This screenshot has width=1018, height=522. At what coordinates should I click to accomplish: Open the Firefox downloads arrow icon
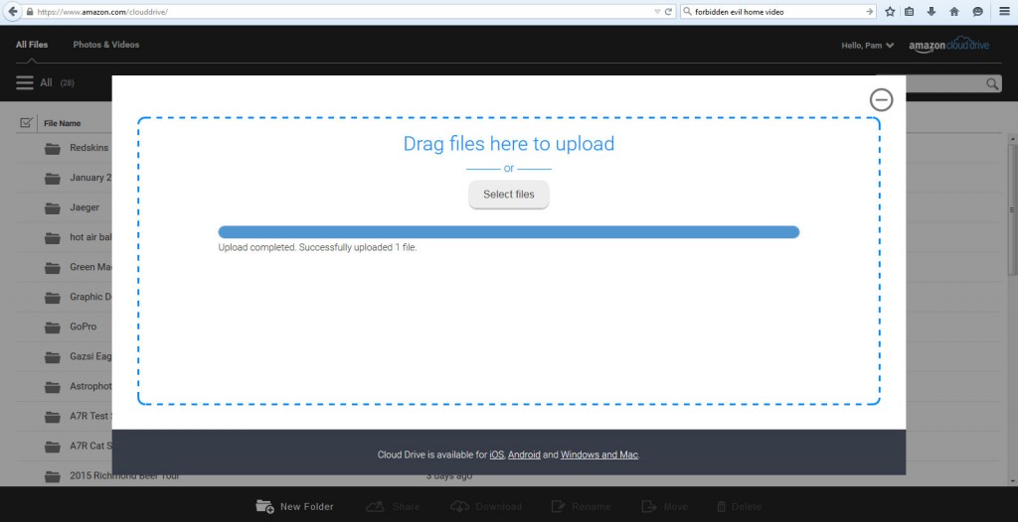coord(932,11)
